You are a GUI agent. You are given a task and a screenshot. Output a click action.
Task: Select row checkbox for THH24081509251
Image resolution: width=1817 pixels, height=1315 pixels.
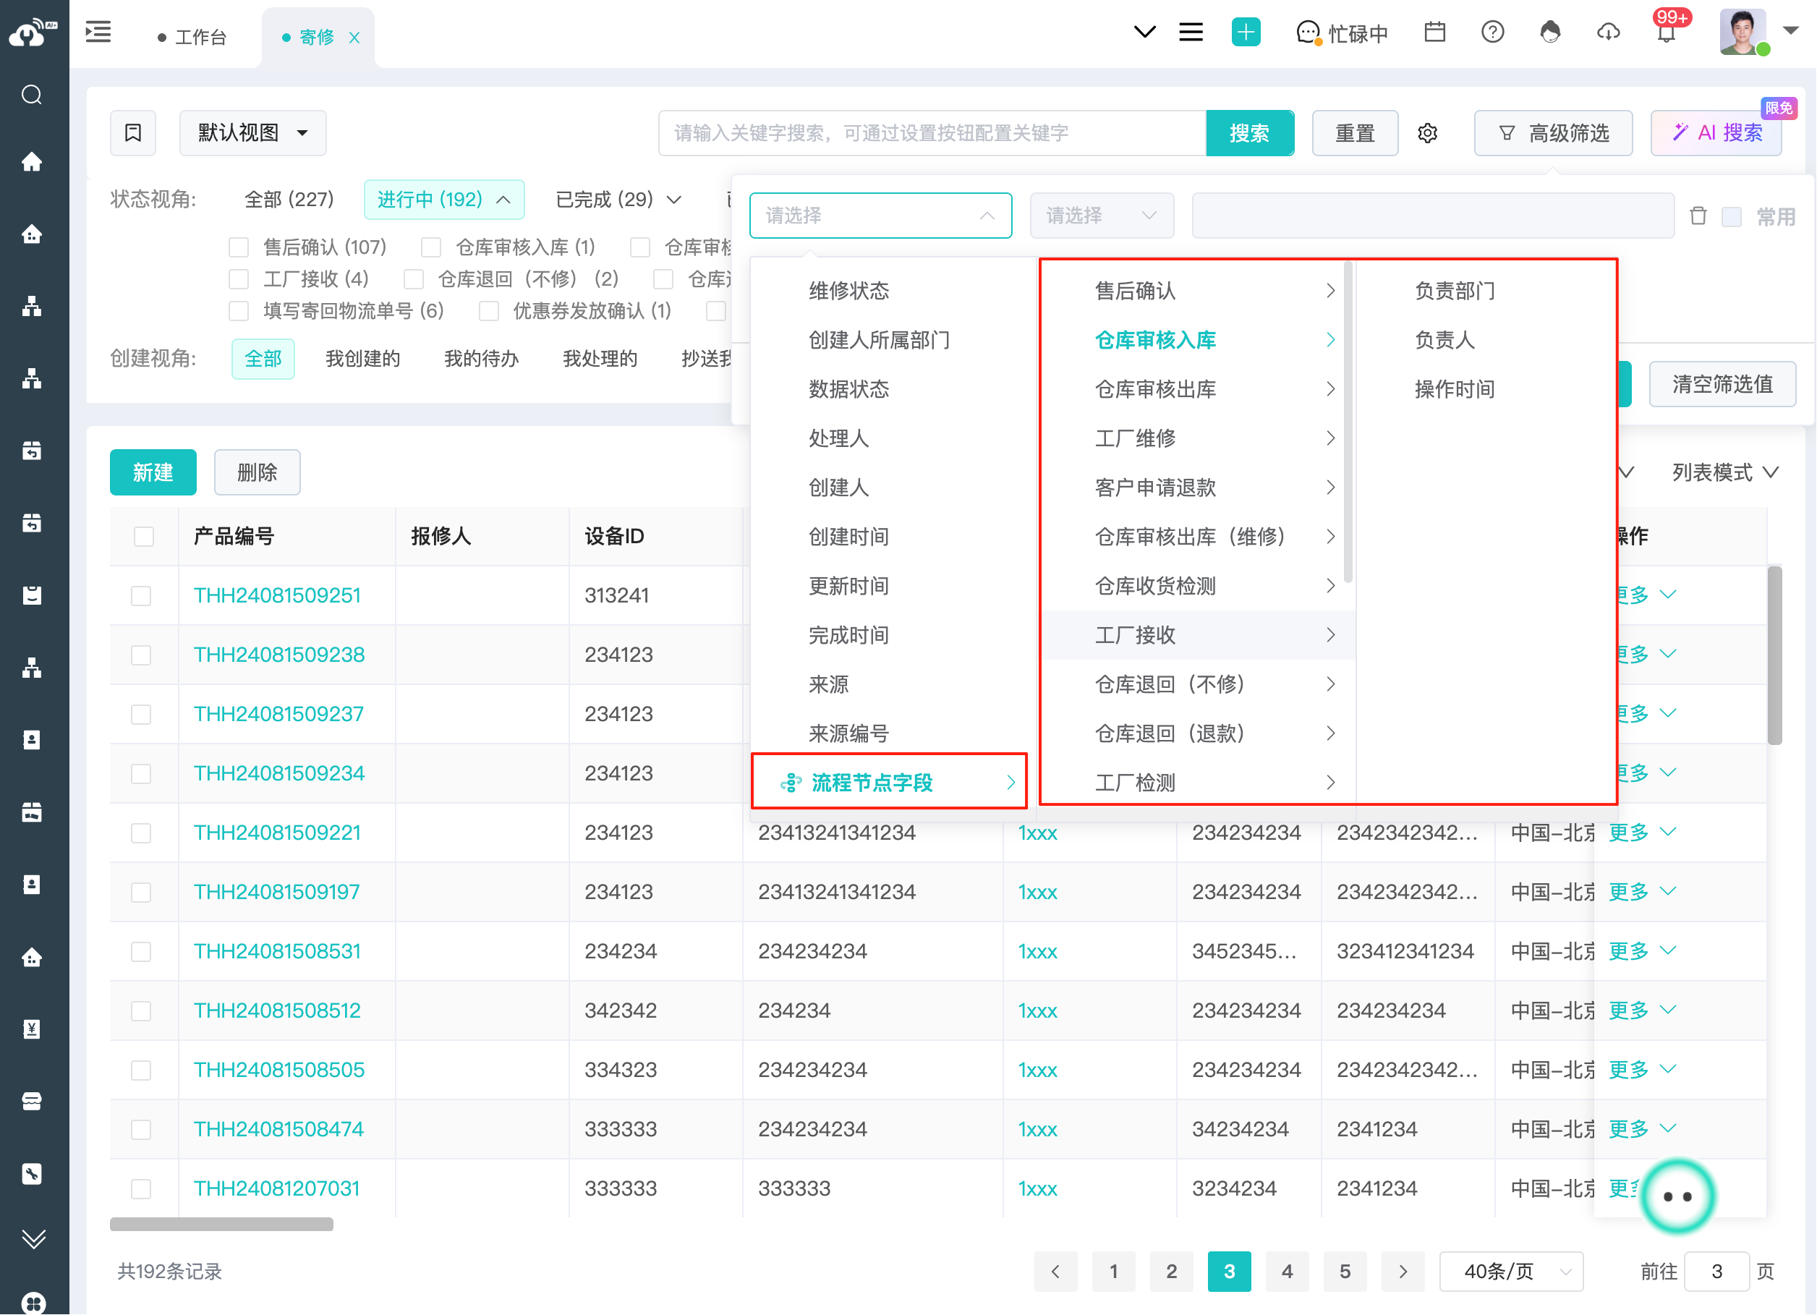click(x=142, y=595)
